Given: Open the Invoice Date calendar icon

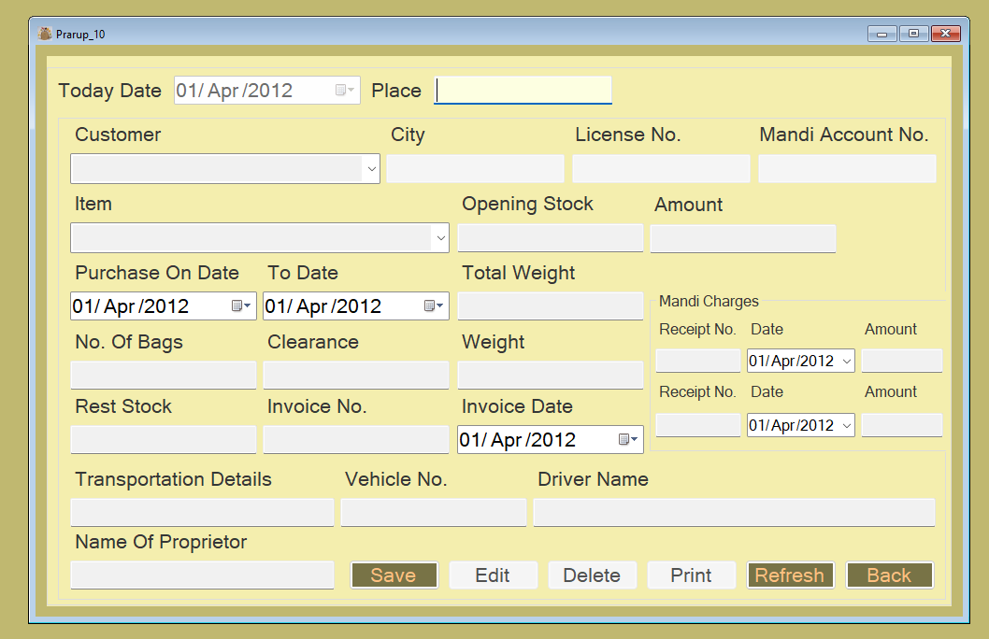Looking at the screenshot, I should coord(627,439).
